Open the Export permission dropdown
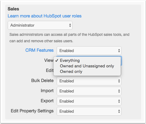 [89, 101]
